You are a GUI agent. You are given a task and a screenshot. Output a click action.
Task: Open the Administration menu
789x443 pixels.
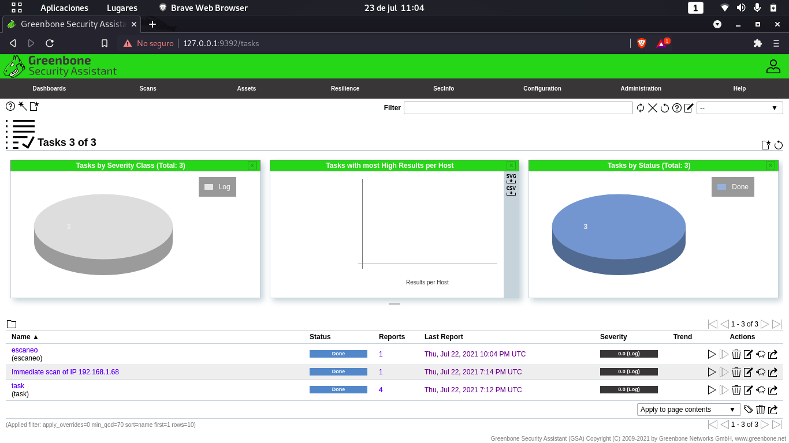(x=641, y=88)
